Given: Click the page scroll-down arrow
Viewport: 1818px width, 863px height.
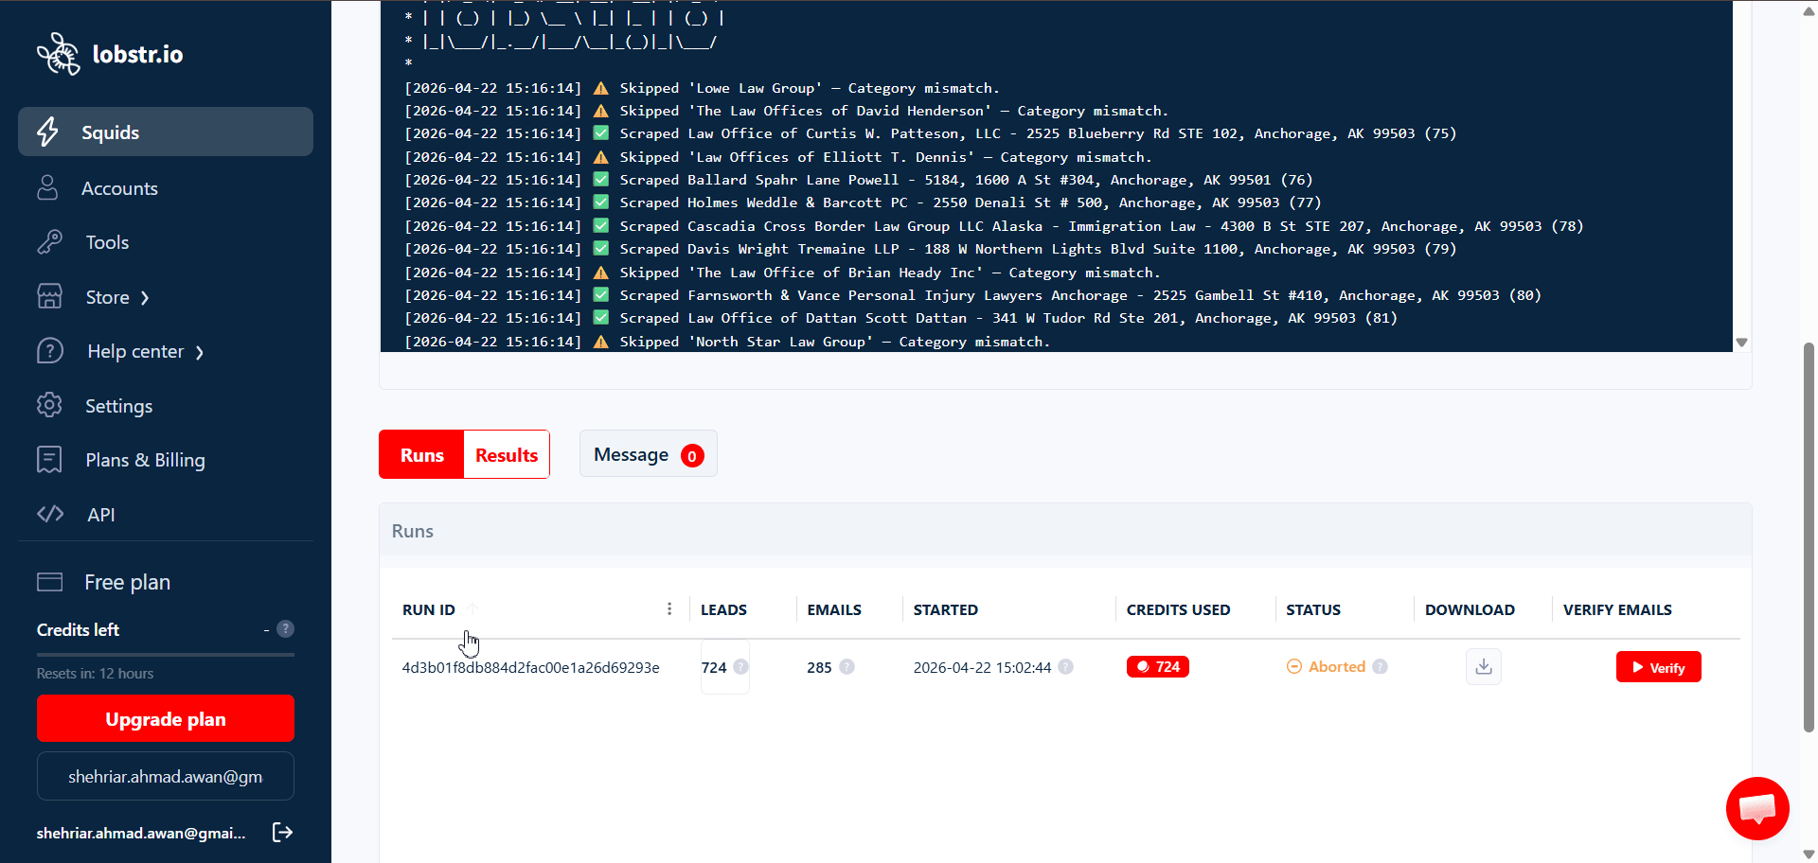Looking at the screenshot, I should [1809, 854].
